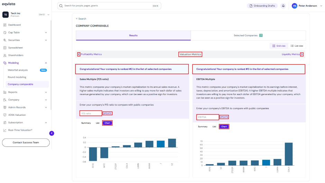325x183 pixels.
Task: Click UPDATE next to EBITDA field
Action: 224,117
